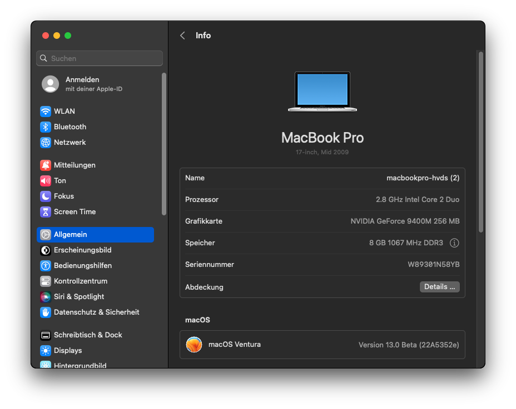Click the Siri & Spotlight icon
The width and height of the screenshot is (516, 409).
[x=46, y=297]
